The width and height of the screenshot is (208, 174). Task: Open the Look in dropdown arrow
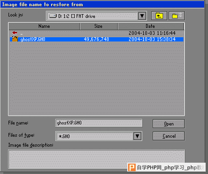point(142,16)
